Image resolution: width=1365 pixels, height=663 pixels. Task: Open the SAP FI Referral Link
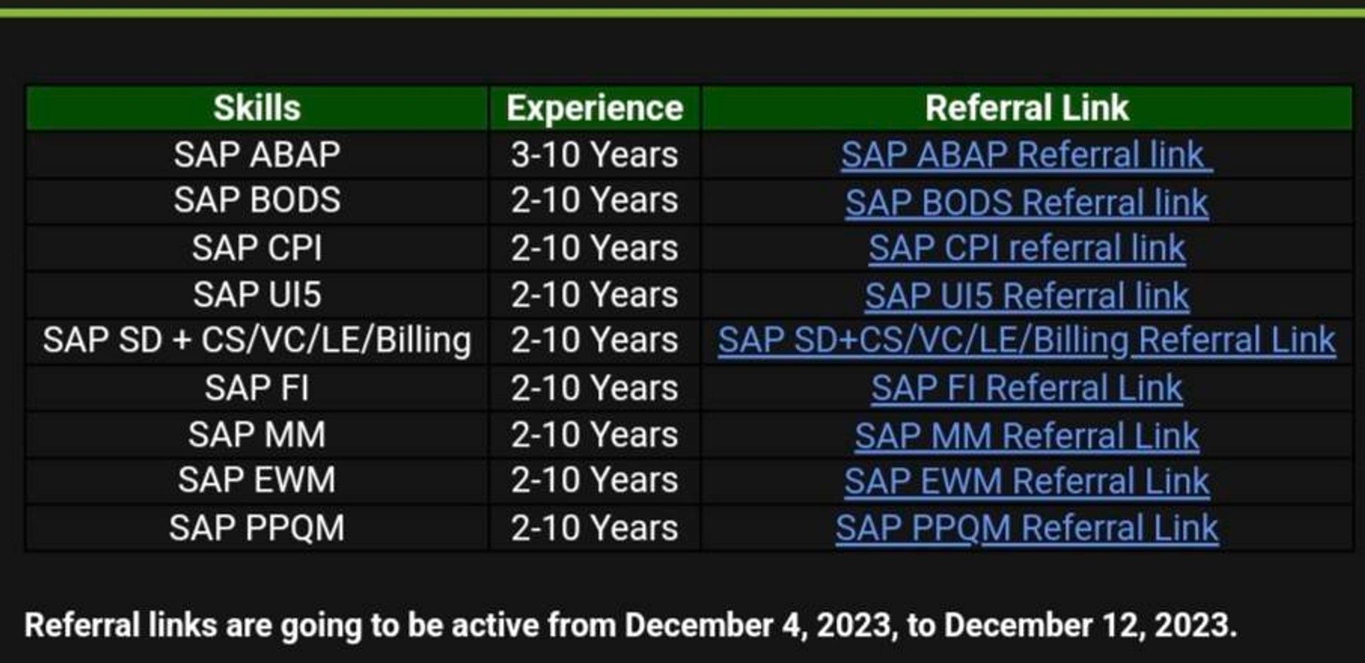tap(1026, 388)
